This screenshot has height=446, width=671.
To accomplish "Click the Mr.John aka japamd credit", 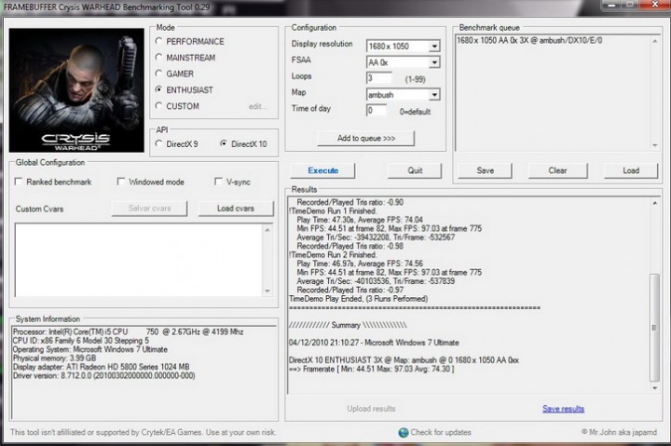I will (x=619, y=432).
